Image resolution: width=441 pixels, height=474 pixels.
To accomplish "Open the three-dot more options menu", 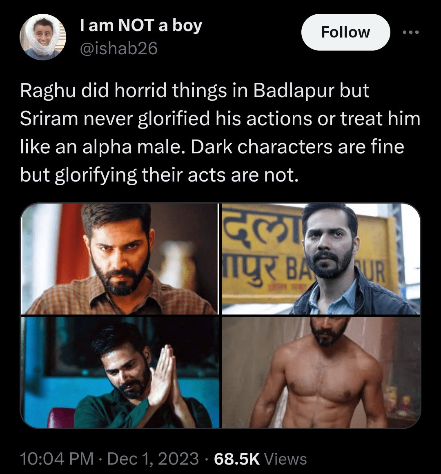I will [x=410, y=33].
